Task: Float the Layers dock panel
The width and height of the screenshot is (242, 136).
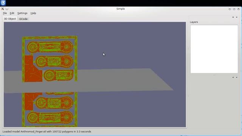Action: pyautogui.click(x=233, y=17)
